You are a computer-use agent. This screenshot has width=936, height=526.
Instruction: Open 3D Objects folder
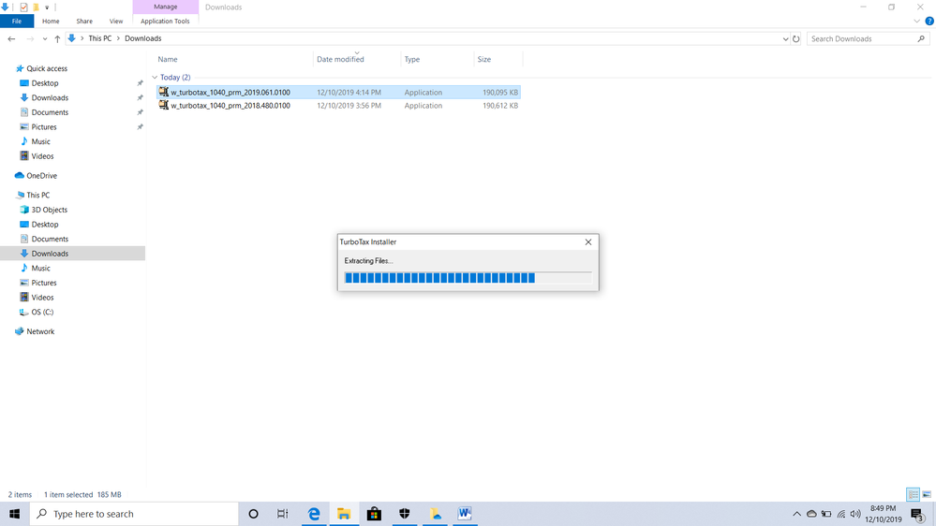click(49, 210)
